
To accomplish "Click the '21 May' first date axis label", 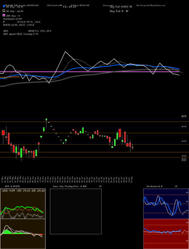I will 3,179.
